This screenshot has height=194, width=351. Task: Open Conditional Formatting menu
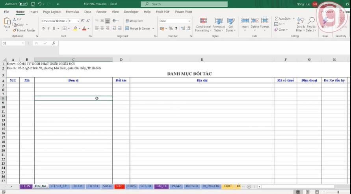203,24
